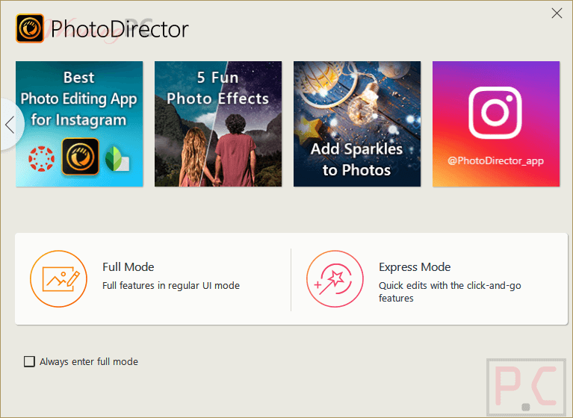Screen dimensions: 573x418
Task: Click the text 'Full features in regular UI mode'
Action: click(x=171, y=285)
